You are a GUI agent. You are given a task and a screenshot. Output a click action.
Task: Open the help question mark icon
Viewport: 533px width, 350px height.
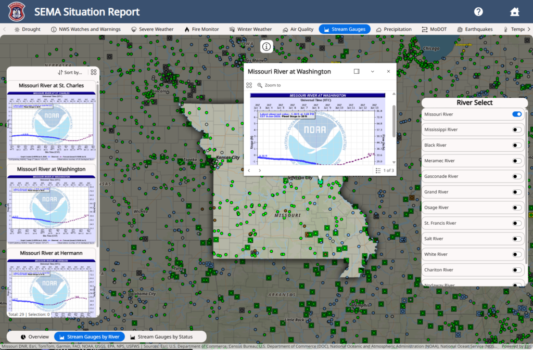click(478, 11)
